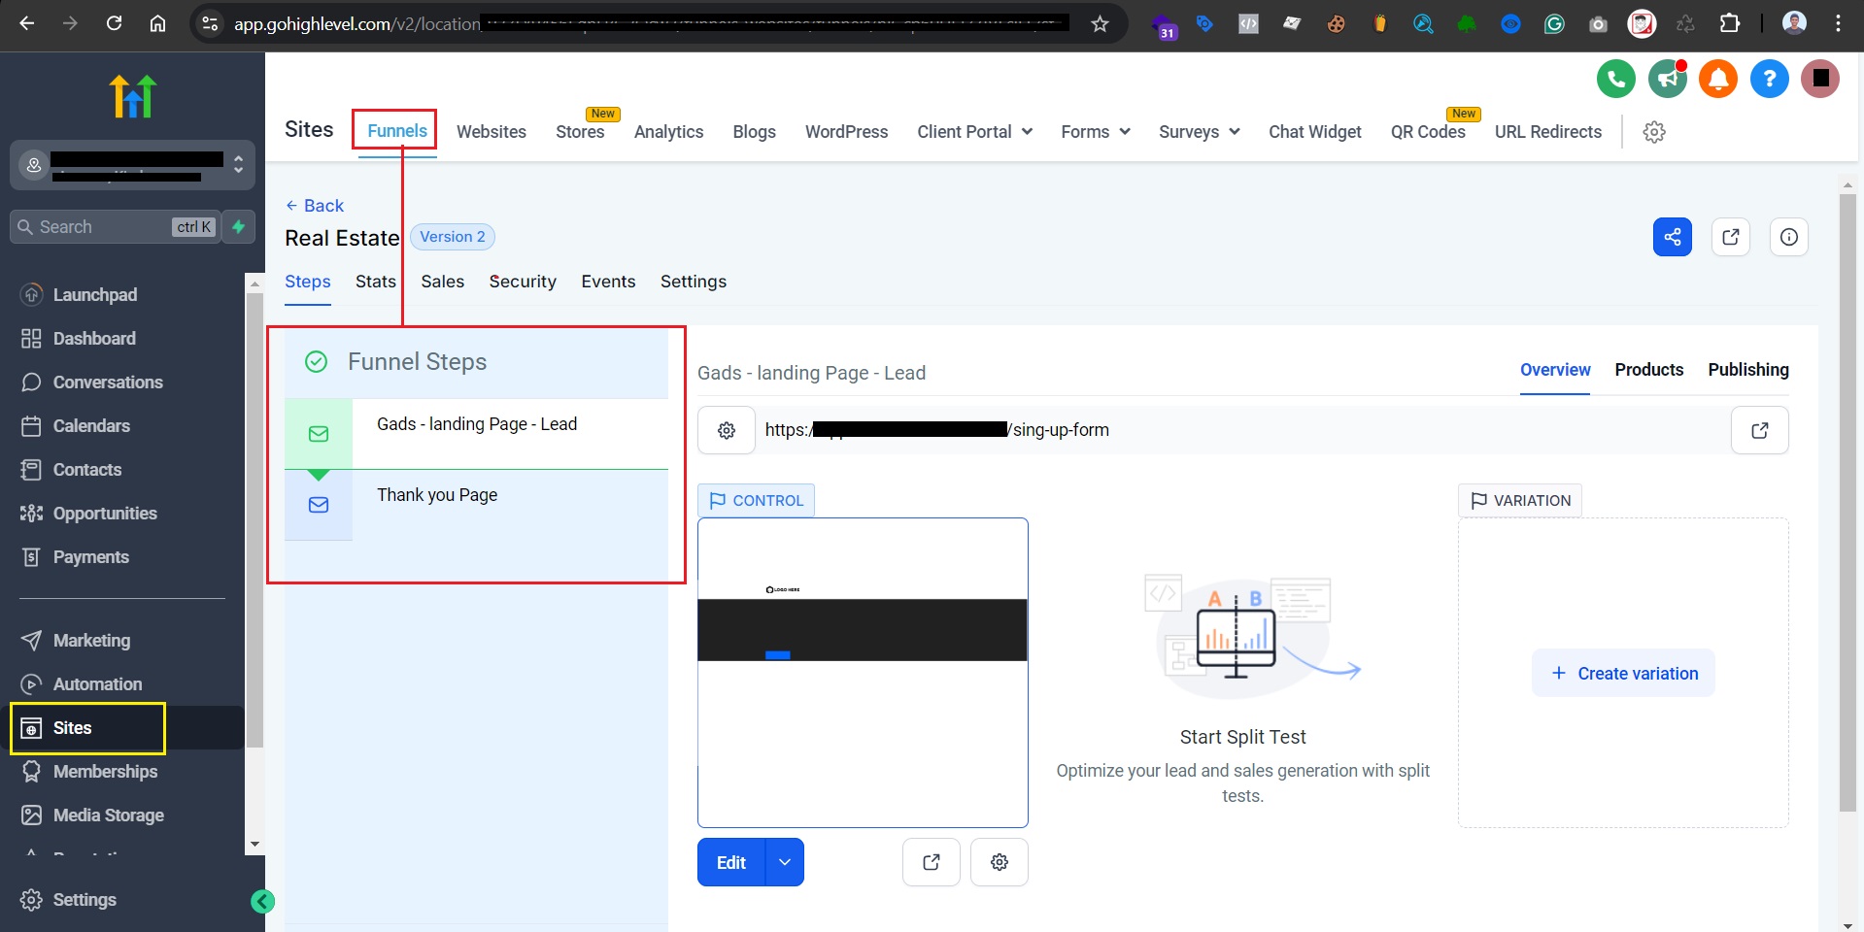
Task: Click the green phone dialer icon
Action: pyautogui.click(x=1616, y=79)
